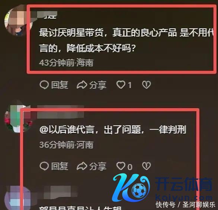Like the comment with 1 like
This screenshot has height=210, width=218.
124,85
